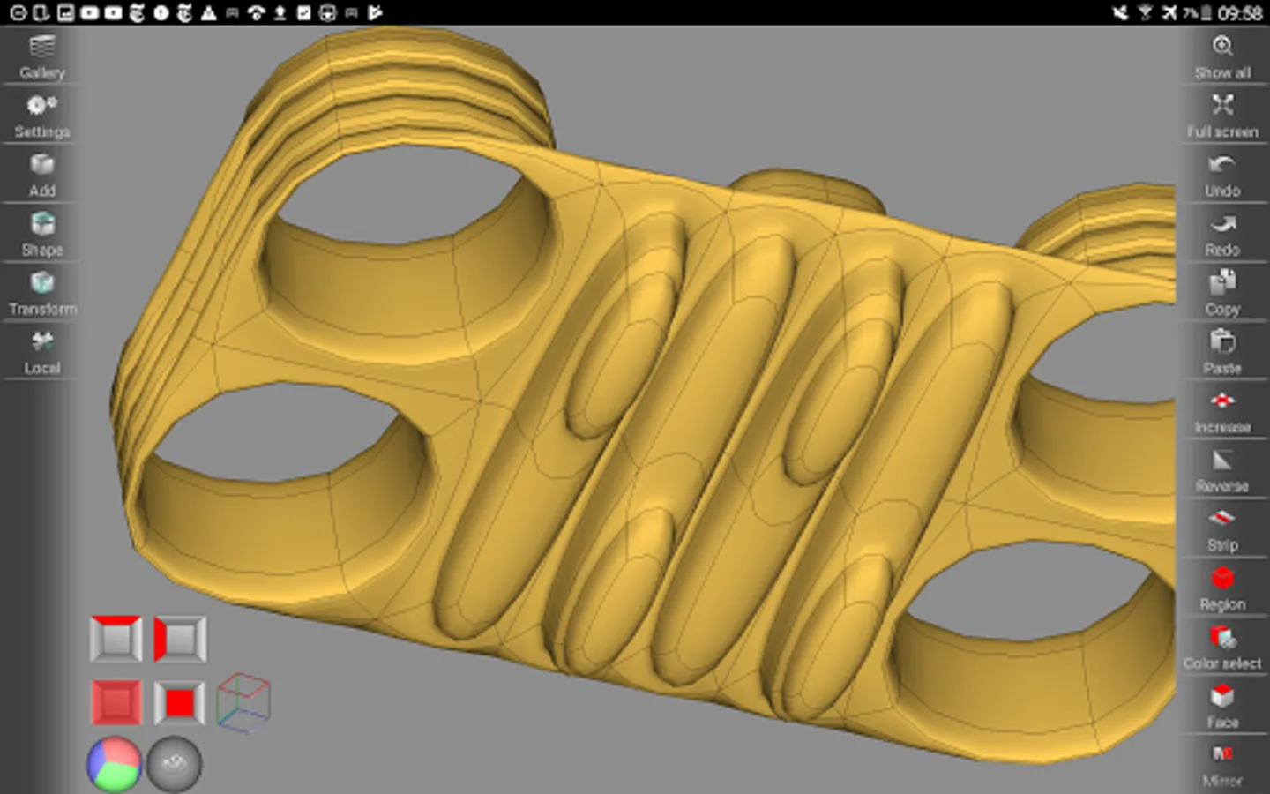Open the RGB color sphere picker
1270x794 pixels.
[114, 763]
